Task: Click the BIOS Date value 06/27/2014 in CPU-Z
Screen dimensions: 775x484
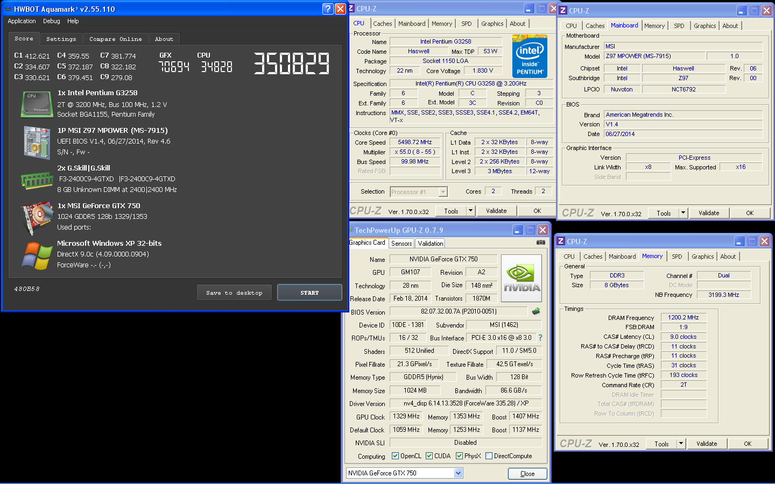Action: pos(684,134)
